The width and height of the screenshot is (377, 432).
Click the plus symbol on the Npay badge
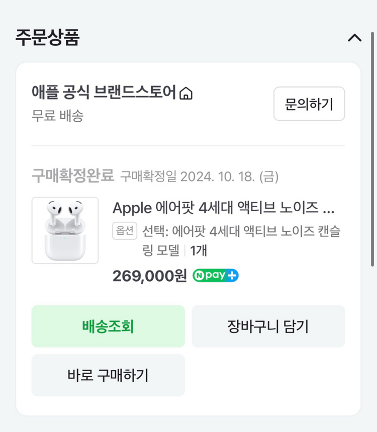232,275
